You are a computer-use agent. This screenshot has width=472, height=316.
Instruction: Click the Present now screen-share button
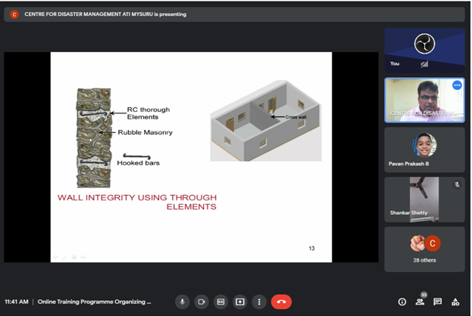click(240, 302)
